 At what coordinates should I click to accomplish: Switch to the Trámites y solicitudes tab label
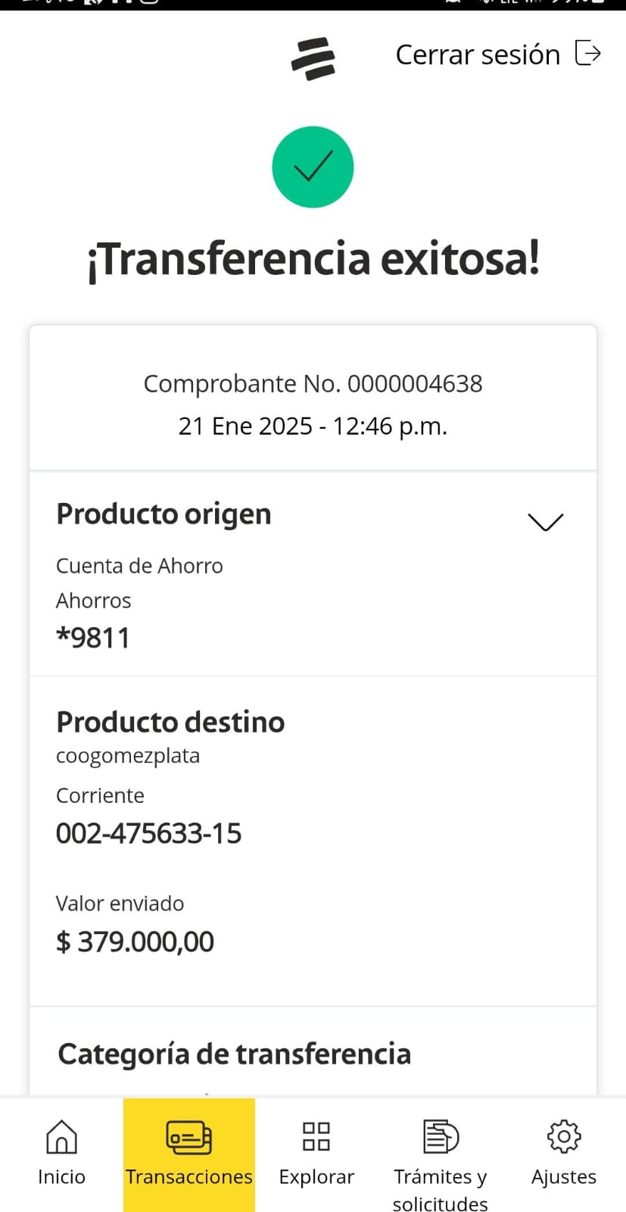point(441,1189)
